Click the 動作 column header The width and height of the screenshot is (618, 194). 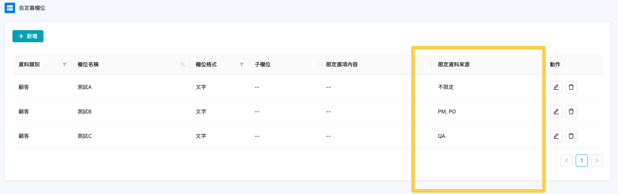click(x=555, y=65)
